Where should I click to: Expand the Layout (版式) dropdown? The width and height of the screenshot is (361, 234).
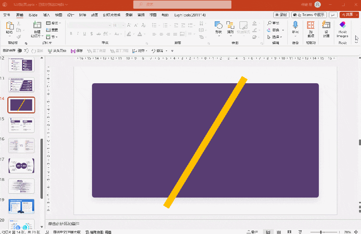(54, 23)
